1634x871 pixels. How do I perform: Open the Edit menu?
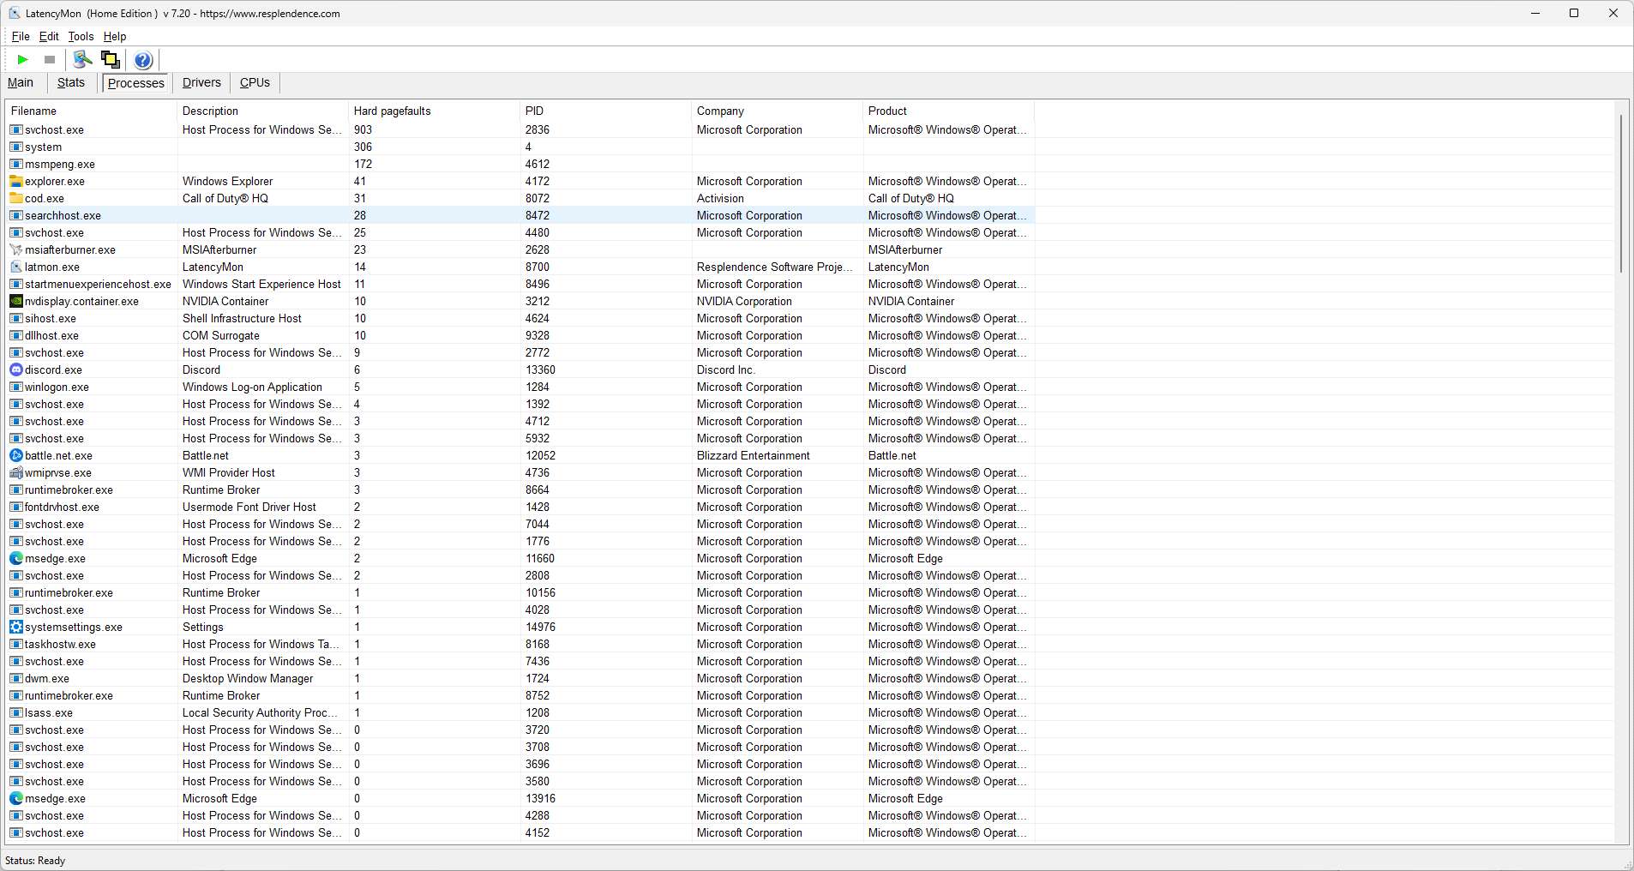click(49, 36)
